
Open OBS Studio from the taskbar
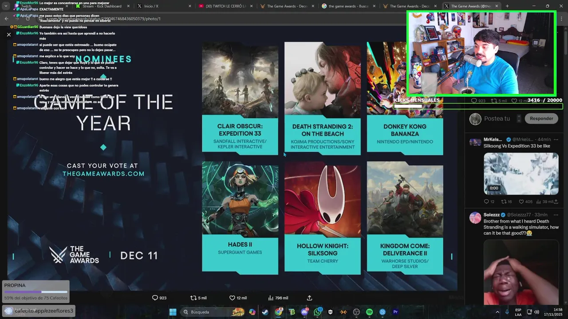point(356,312)
